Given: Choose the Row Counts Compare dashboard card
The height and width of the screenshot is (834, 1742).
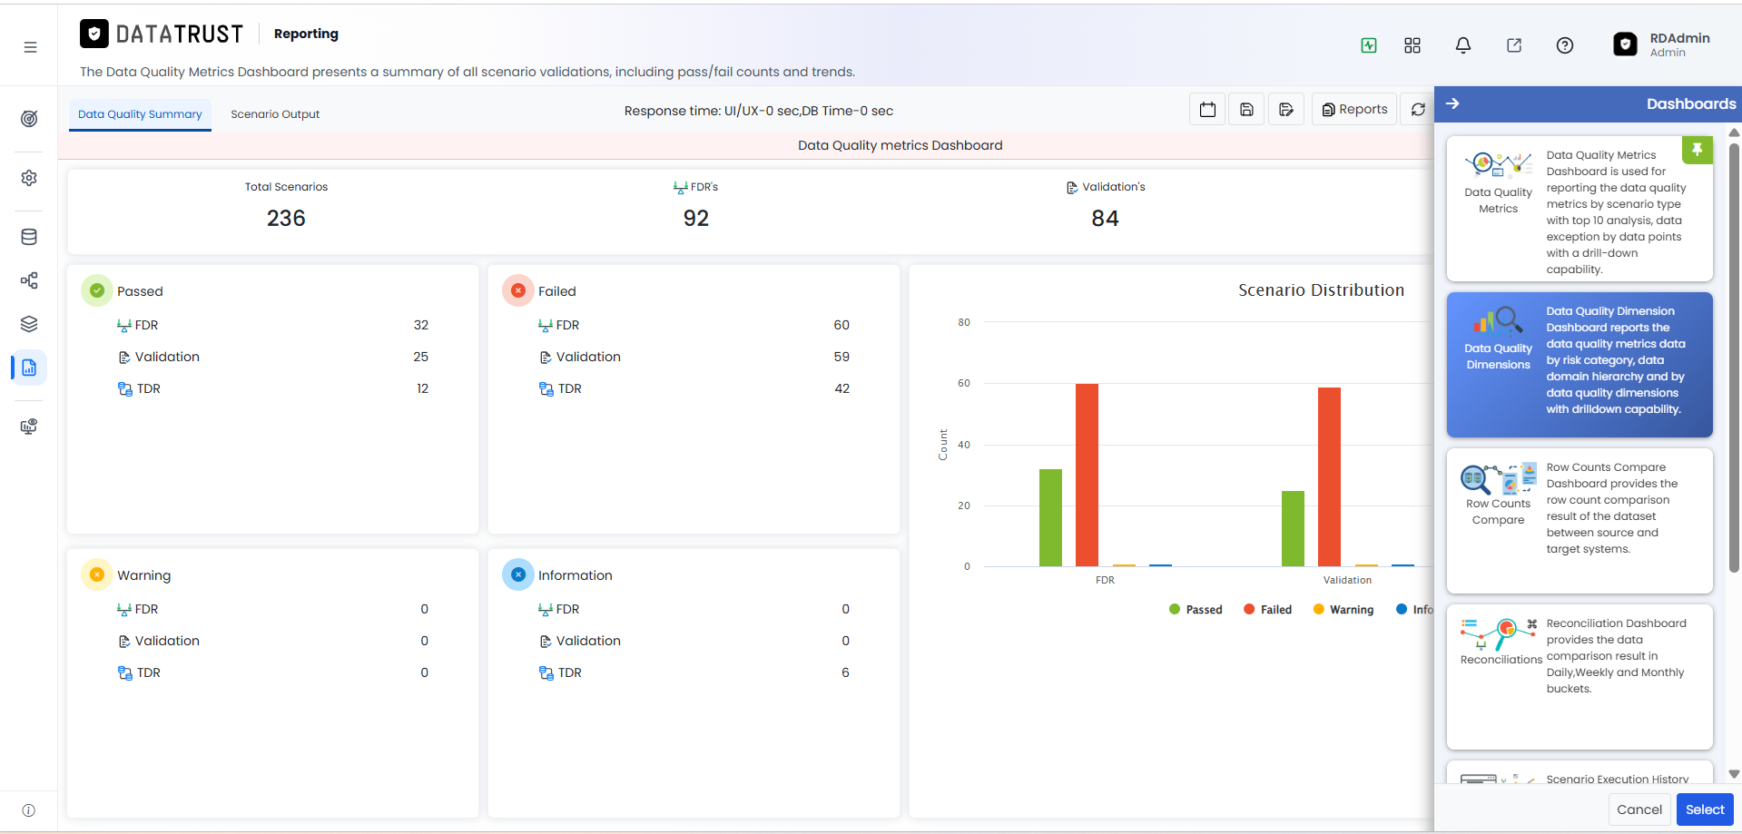Looking at the screenshot, I should (x=1580, y=521).
